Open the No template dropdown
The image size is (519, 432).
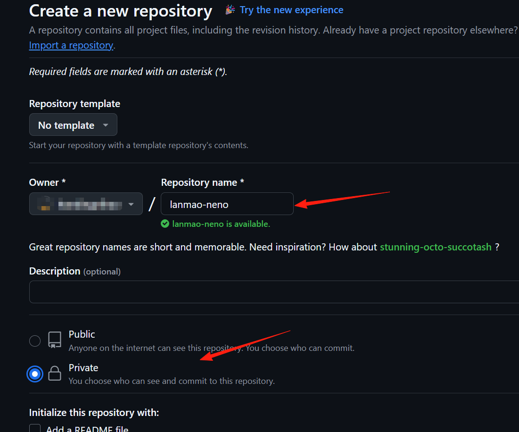coord(73,125)
